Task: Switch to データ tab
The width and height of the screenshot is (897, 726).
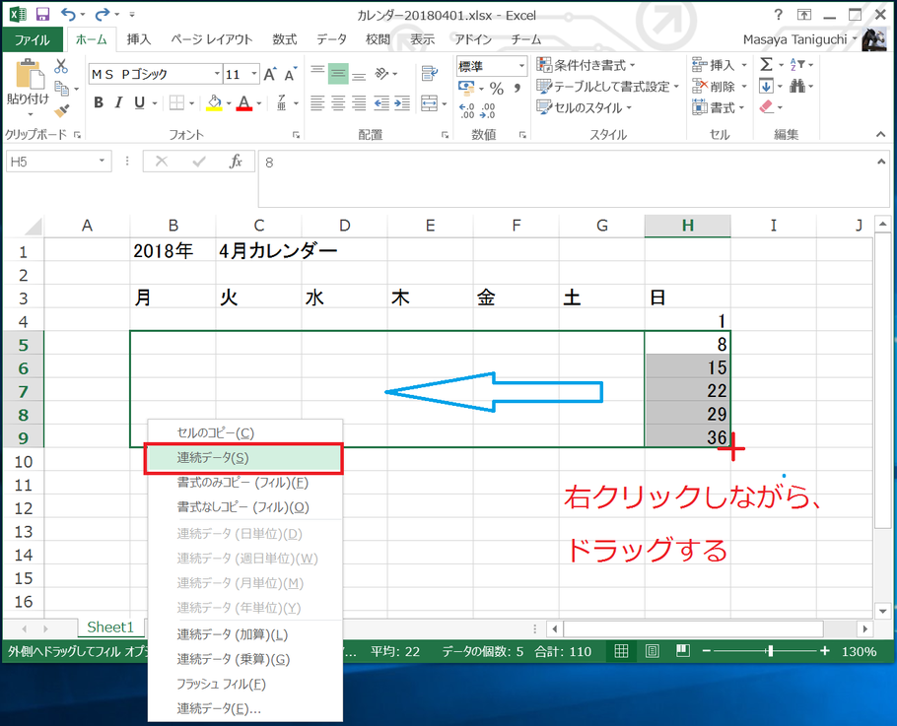Action: point(332,39)
